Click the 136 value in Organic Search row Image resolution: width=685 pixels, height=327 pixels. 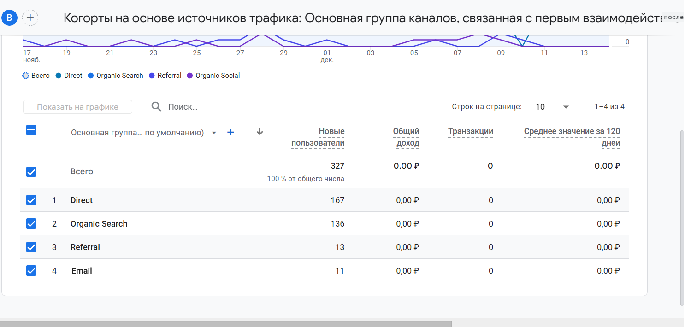tap(337, 224)
